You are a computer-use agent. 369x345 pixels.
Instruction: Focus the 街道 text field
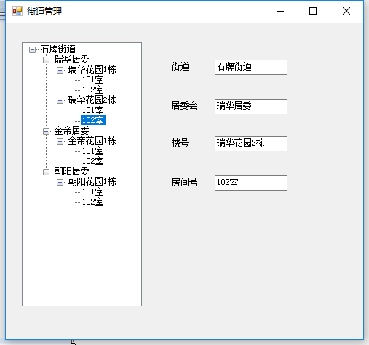[251, 67]
